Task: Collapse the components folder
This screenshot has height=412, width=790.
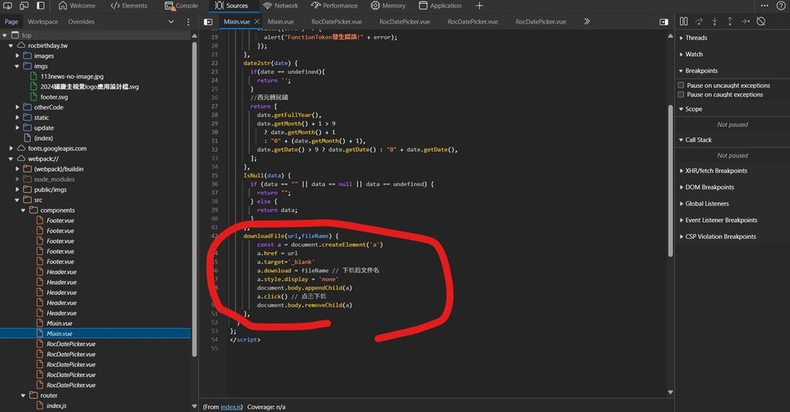Action: (23, 210)
